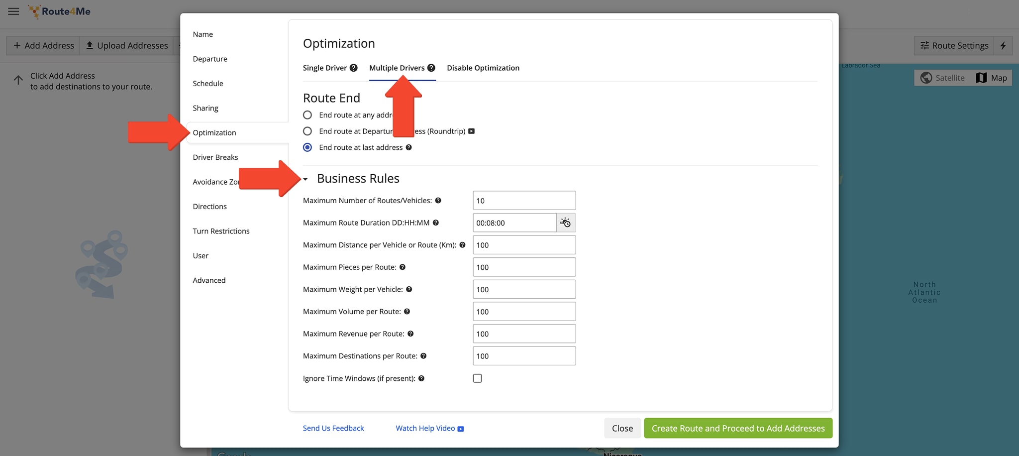
Task: Open the Single Driver tab
Action: click(325, 68)
